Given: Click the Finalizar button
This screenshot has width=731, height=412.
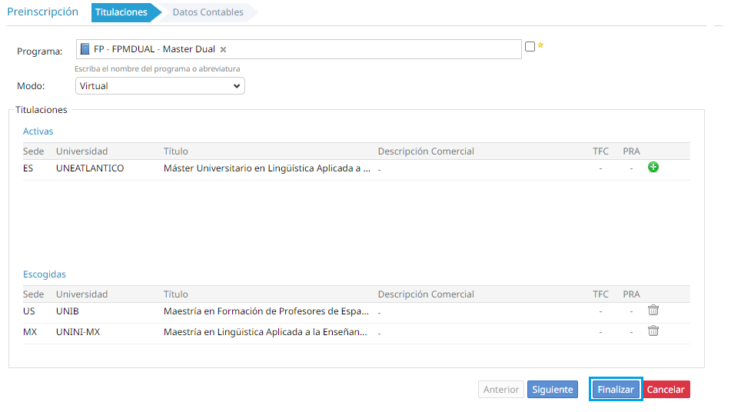Looking at the screenshot, I should coord(616,390).
